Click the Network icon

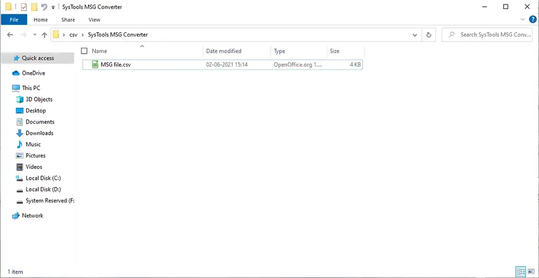[16, 216]
